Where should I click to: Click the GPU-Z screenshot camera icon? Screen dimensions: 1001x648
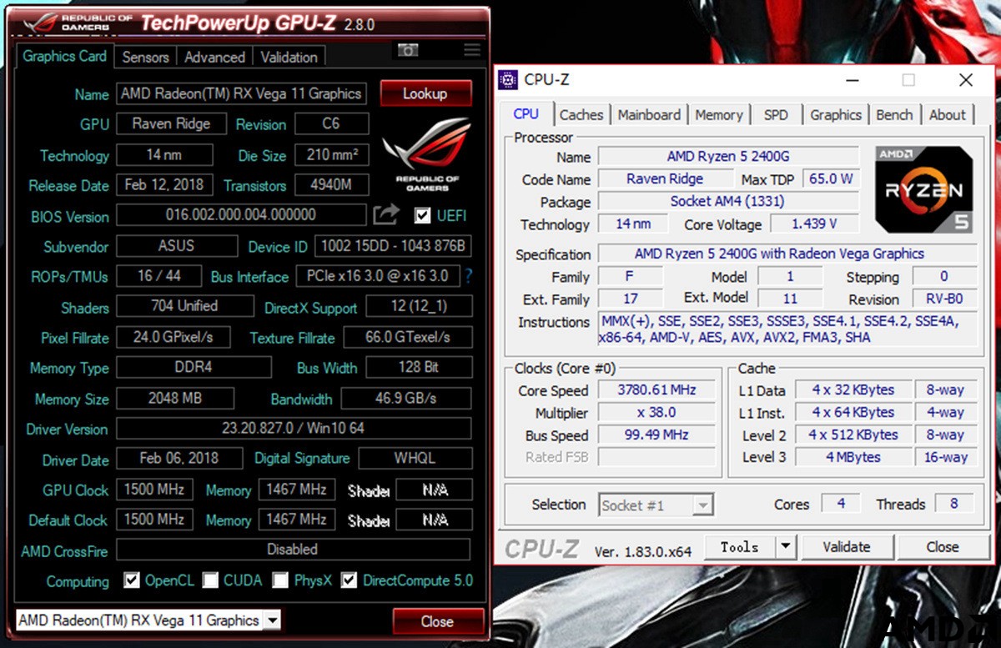[407, 50]
